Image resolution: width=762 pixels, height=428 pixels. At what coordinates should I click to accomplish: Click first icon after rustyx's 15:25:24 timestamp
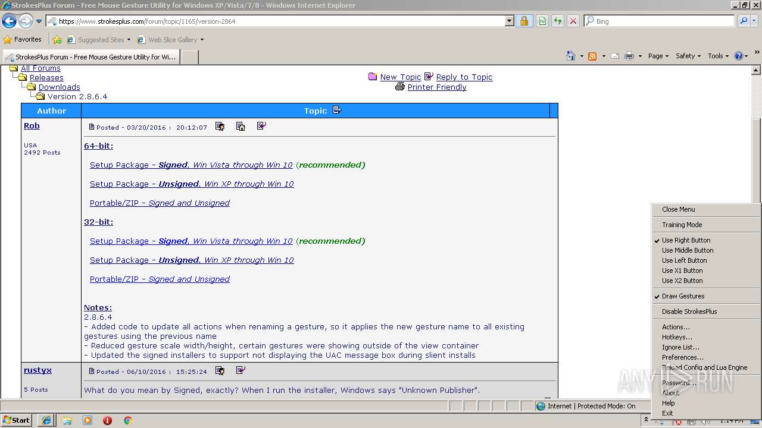coord(220,371)
